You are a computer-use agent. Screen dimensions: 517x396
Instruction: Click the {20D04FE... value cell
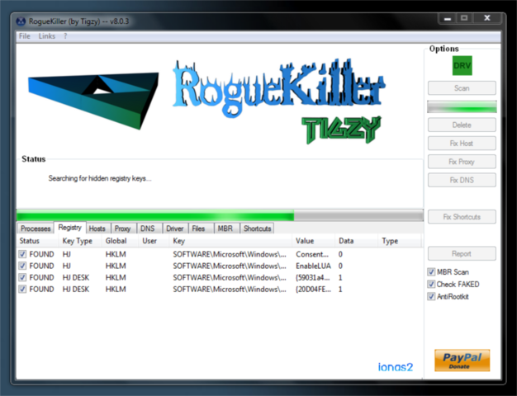[x=313, y=289]
